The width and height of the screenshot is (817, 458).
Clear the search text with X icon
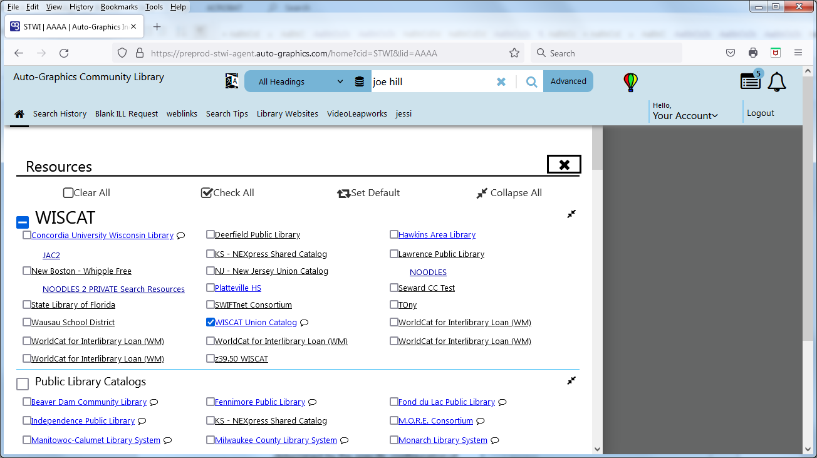(501, 81)
